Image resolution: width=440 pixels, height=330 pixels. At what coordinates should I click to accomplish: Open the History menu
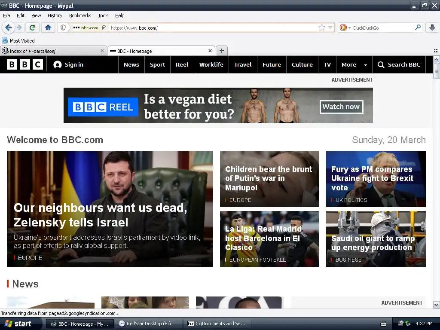pos(55,15)
